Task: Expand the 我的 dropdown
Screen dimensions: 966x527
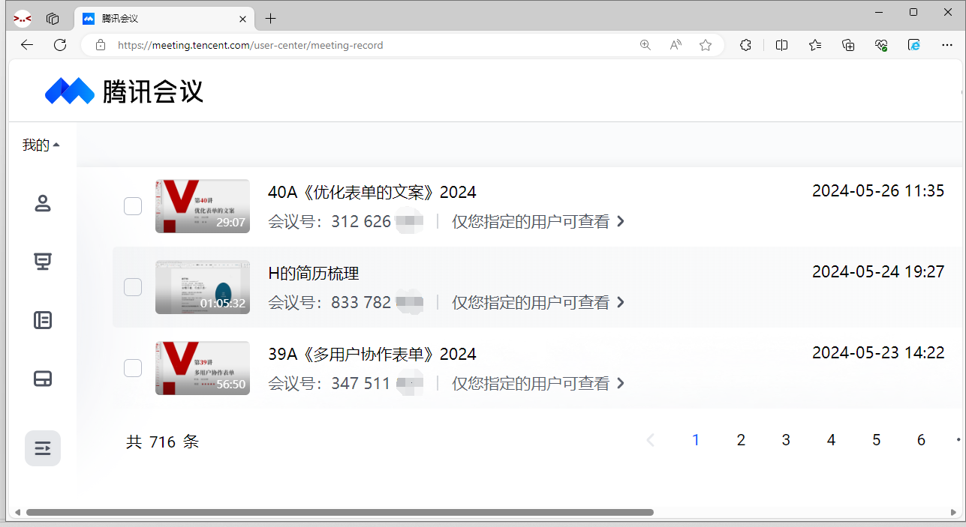Action: tap(41, 145)
